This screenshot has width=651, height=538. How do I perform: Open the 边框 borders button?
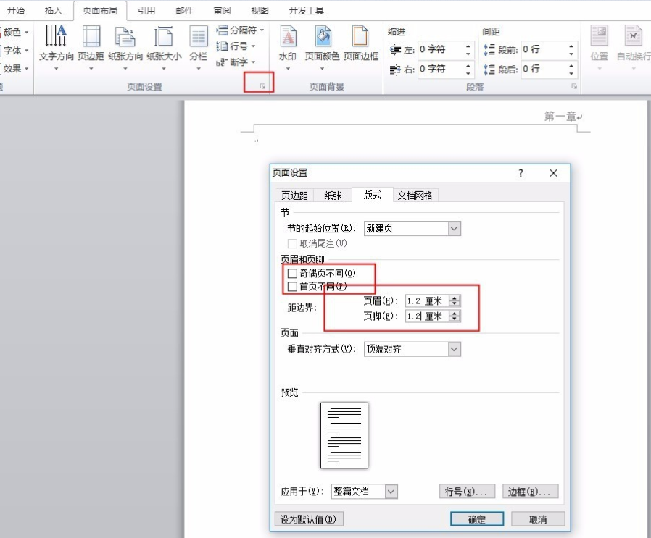tap(530, 492)
